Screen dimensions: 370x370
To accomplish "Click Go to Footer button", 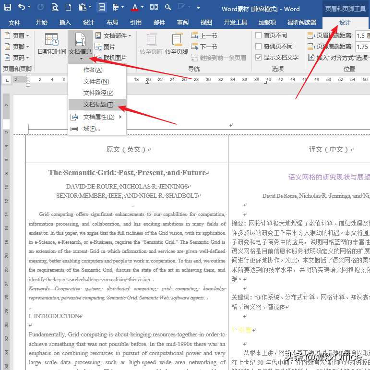I will [177, 44].
